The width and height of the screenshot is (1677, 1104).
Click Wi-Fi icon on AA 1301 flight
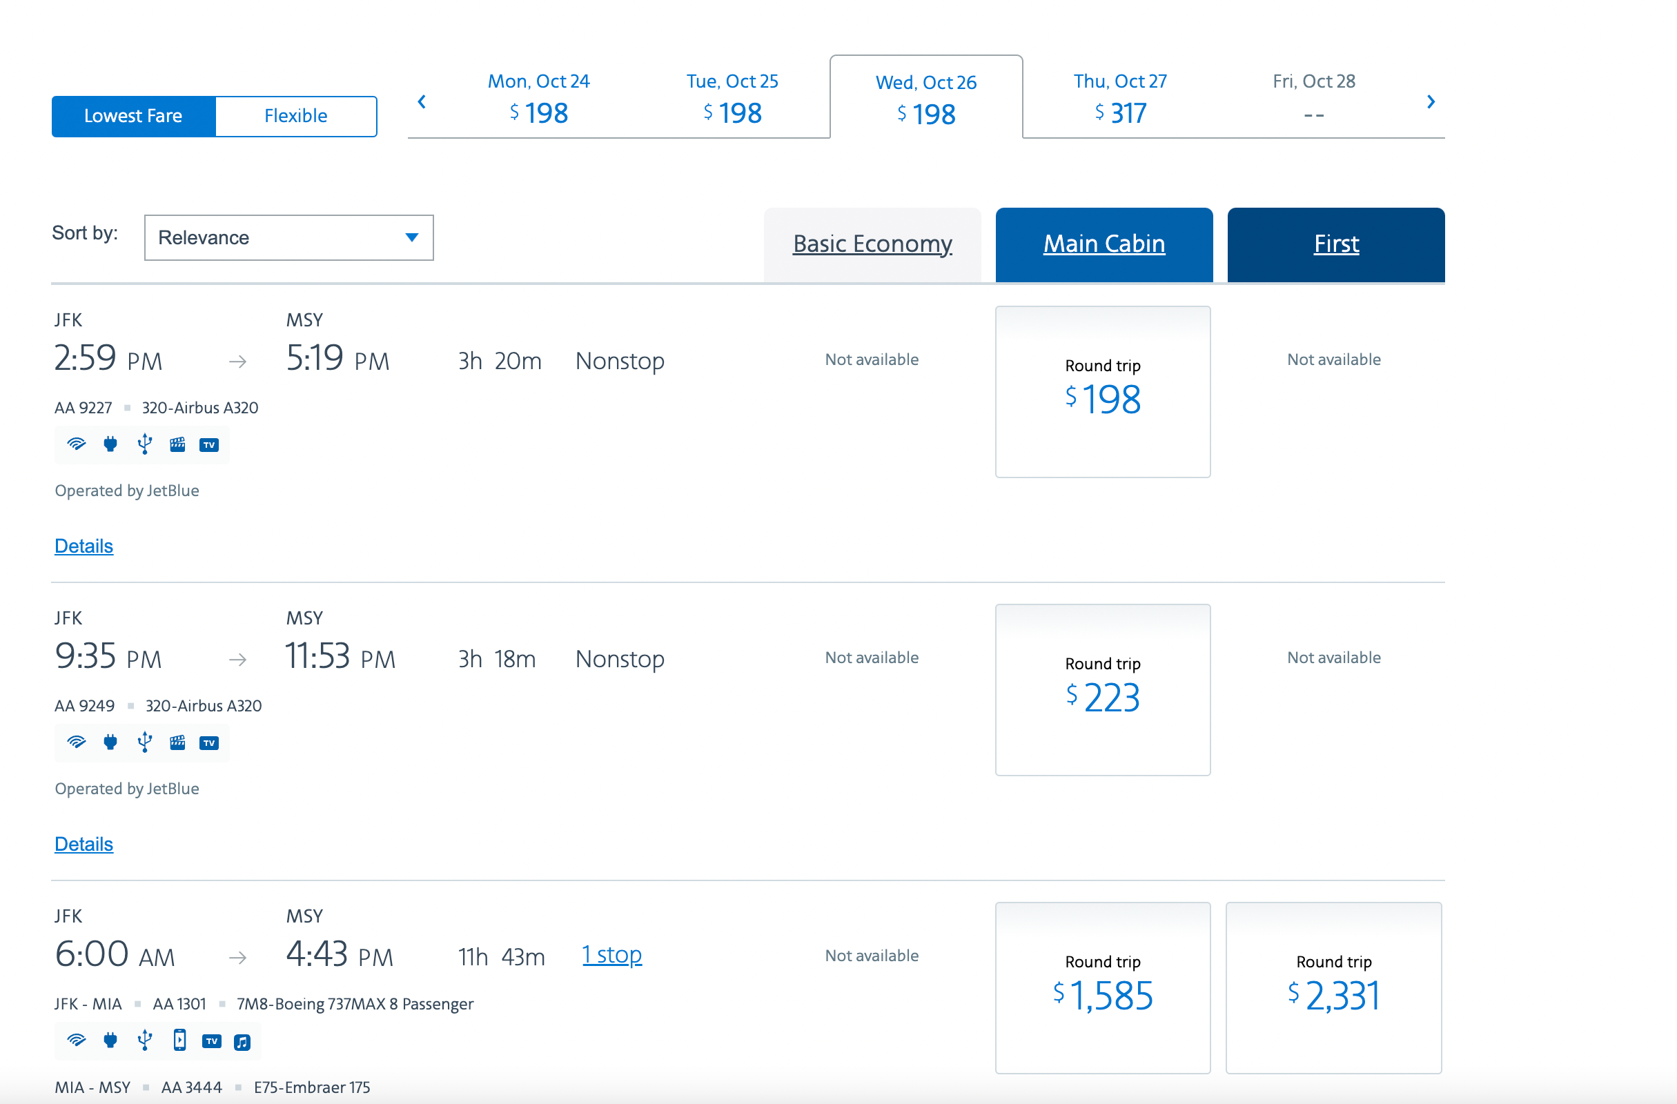[x=76, y=1040]
